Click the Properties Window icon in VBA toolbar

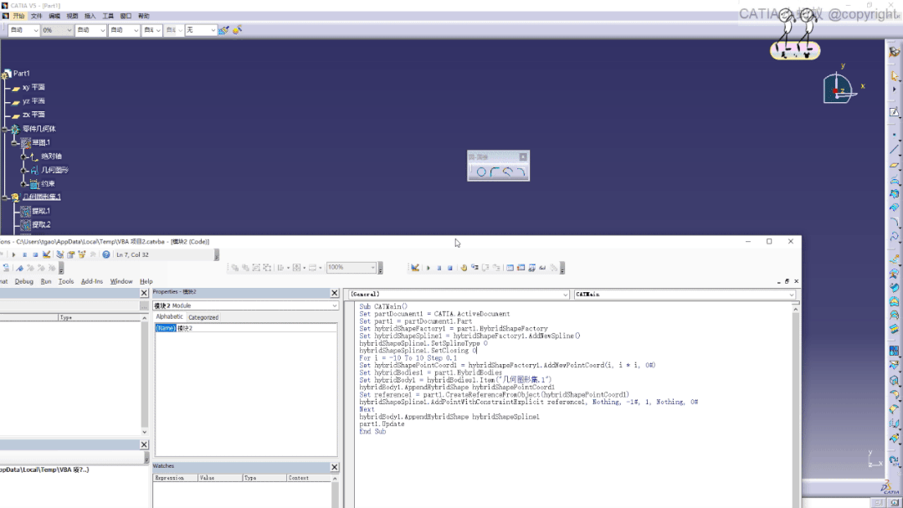click(71, 254)
